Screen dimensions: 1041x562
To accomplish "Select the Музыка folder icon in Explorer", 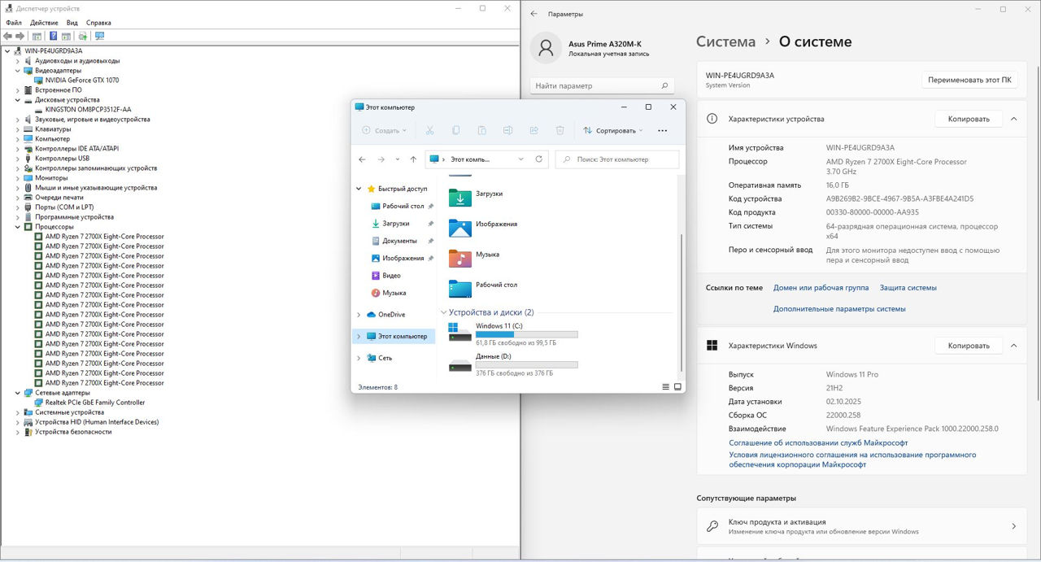I will coord(460,258).
